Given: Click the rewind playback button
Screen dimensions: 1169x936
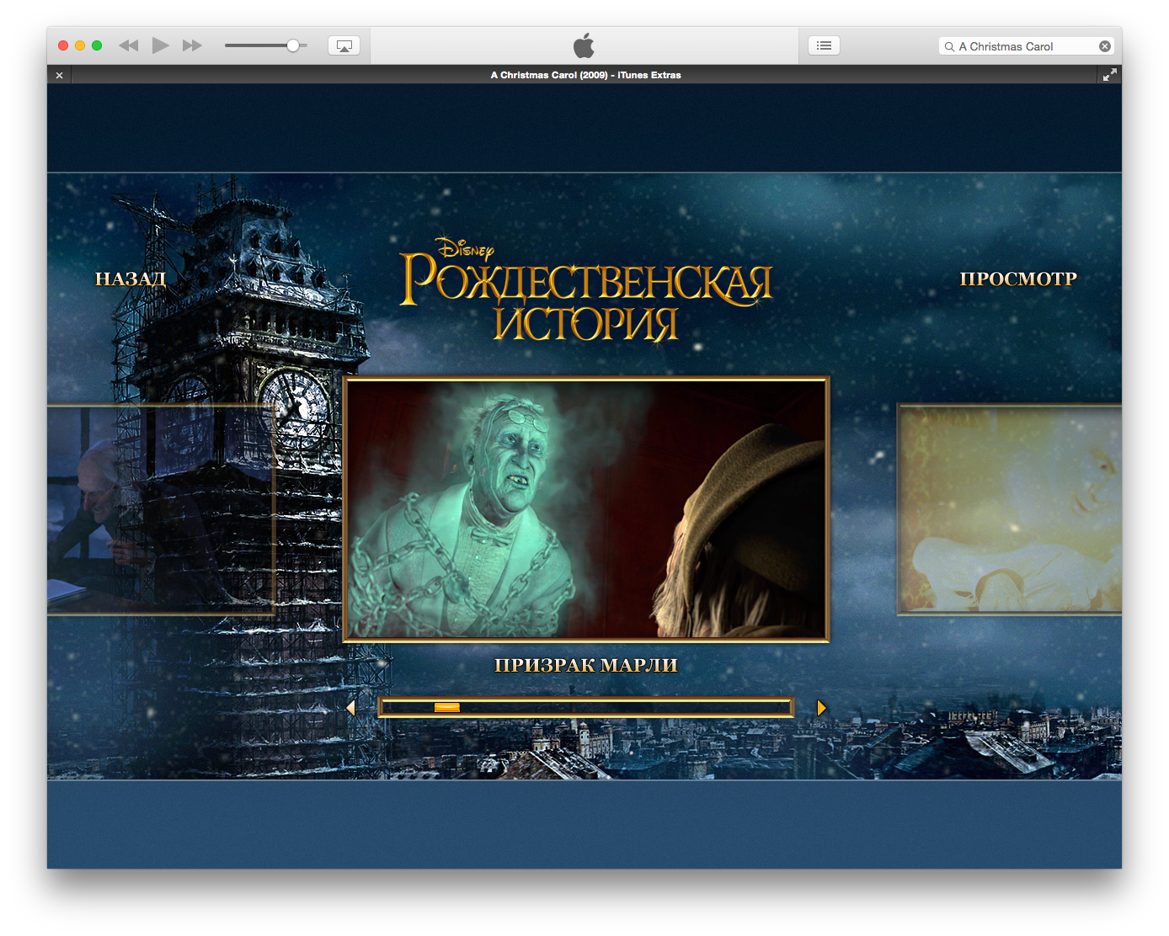Looking at the screenshot, I should (128, 45).
